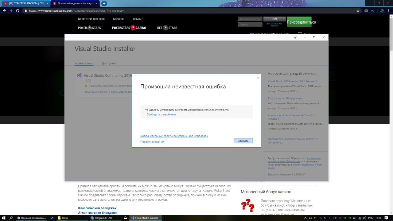Open the Справка menu on PokerStars page
Image resolution: width=393 pixels, height=221 pixels.
click(x=119, y=19)
